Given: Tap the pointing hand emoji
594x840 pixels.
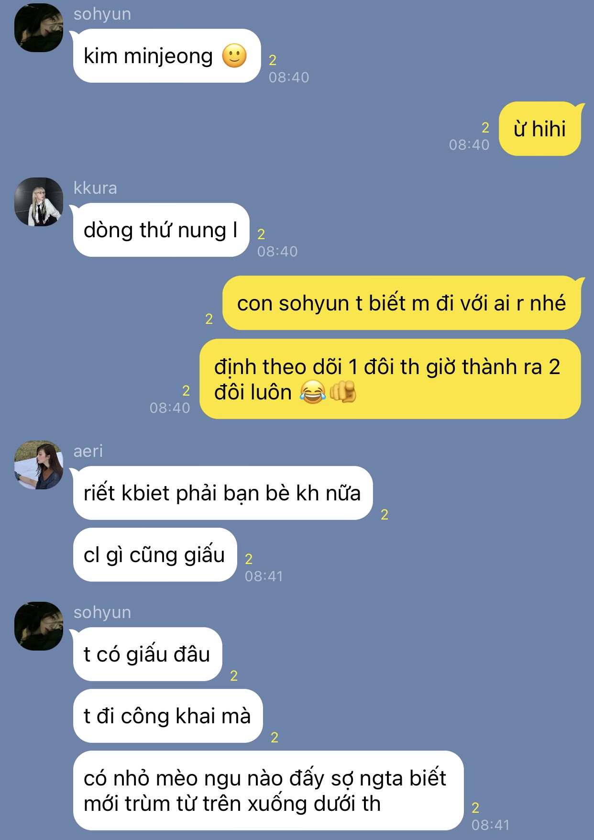Looking at the screenshot, I should pyautogui.click(x=343, y=392).
